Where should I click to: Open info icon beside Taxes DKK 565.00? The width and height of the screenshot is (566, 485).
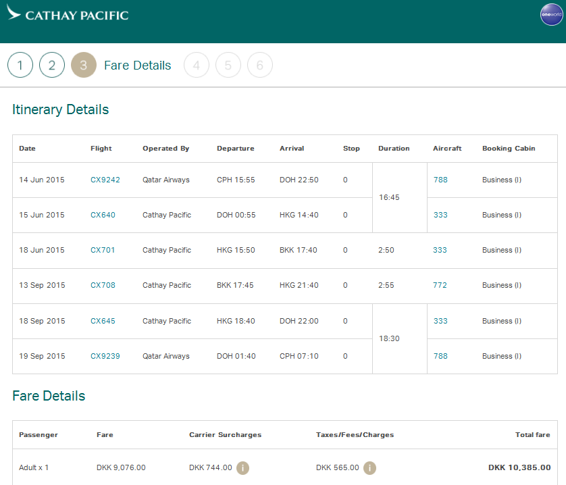(369, 468)
